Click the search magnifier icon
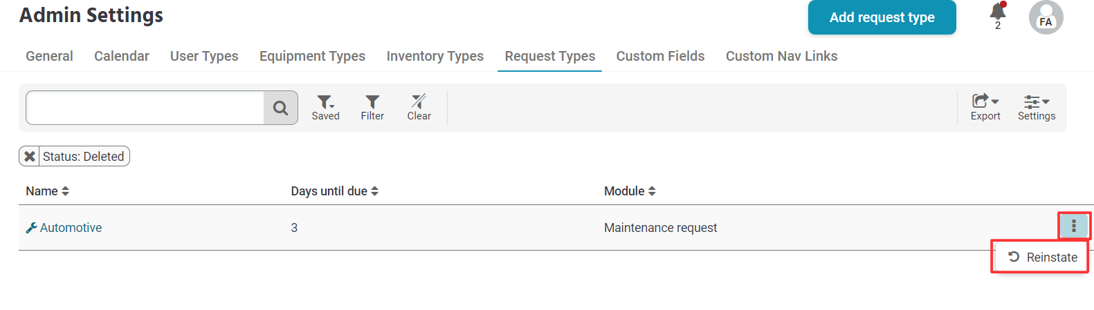 [x=280, y=108]
